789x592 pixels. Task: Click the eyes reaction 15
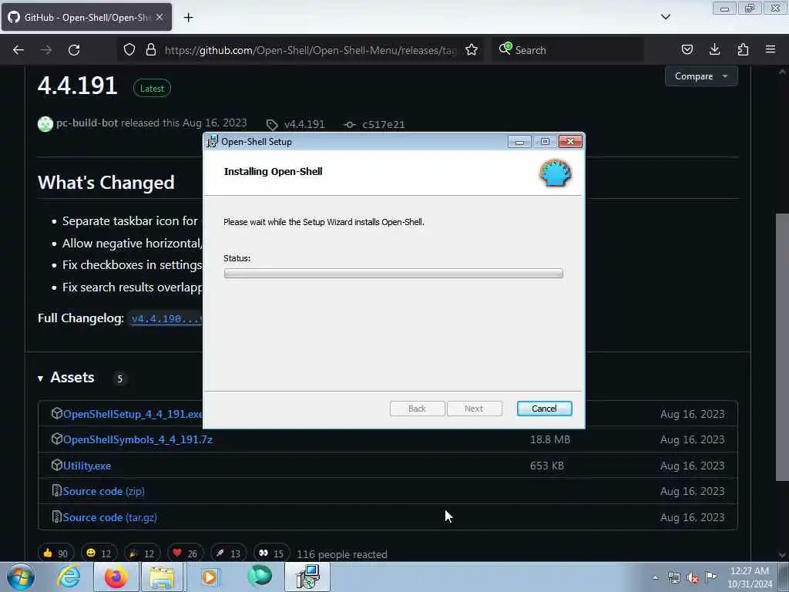271,553
